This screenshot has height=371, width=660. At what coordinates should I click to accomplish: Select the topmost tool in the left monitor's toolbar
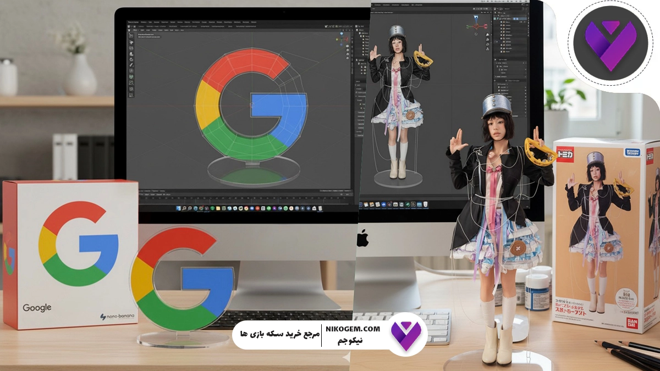(131, 35)
